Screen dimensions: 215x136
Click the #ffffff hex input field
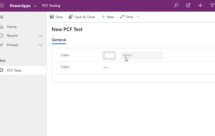click(x=142, y=56)
